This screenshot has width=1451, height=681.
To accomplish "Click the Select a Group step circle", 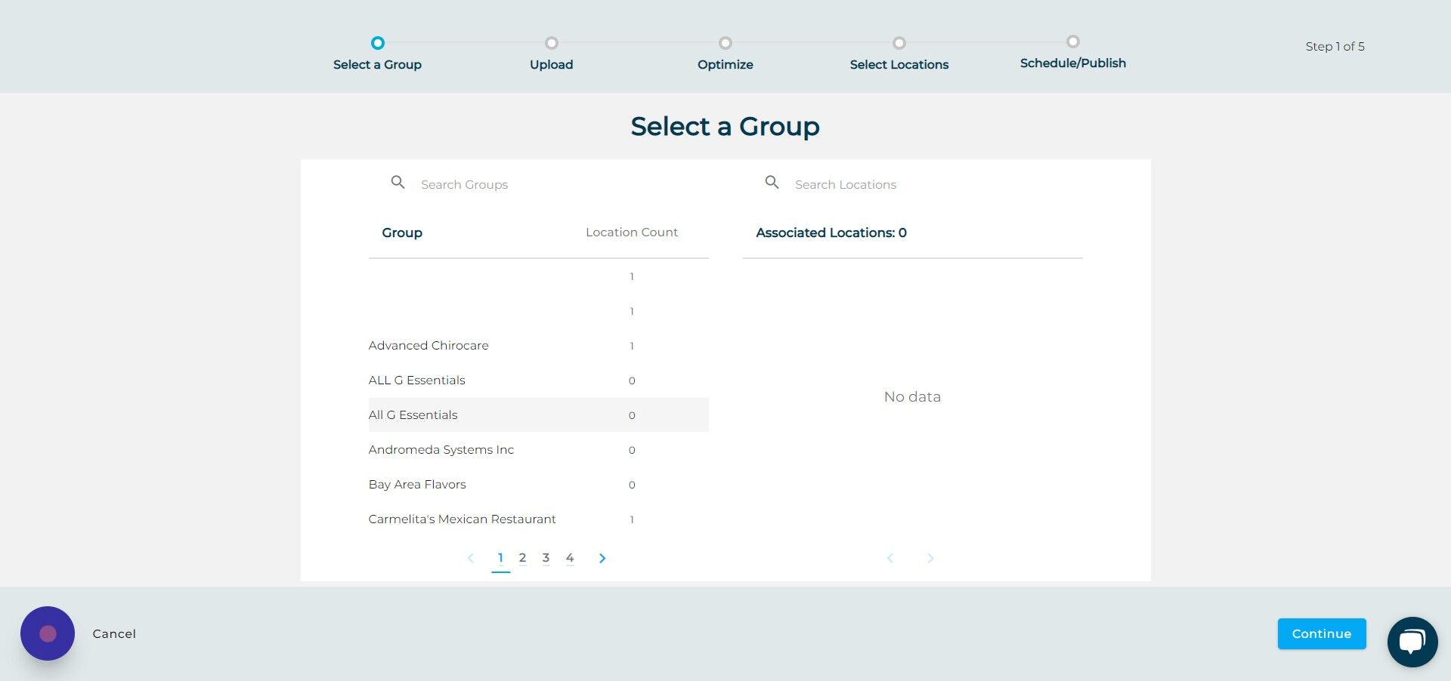I will click(378, 43).
